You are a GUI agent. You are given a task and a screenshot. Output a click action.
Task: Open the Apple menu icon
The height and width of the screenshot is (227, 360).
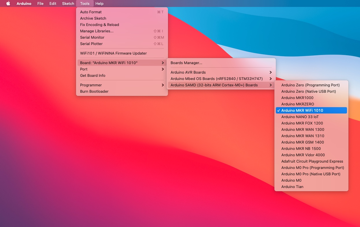point(8,3)
